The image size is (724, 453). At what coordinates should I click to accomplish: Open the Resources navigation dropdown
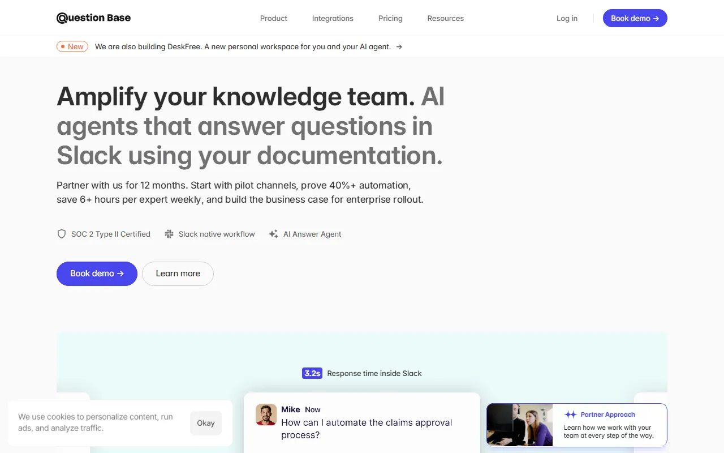coord(445,18)
